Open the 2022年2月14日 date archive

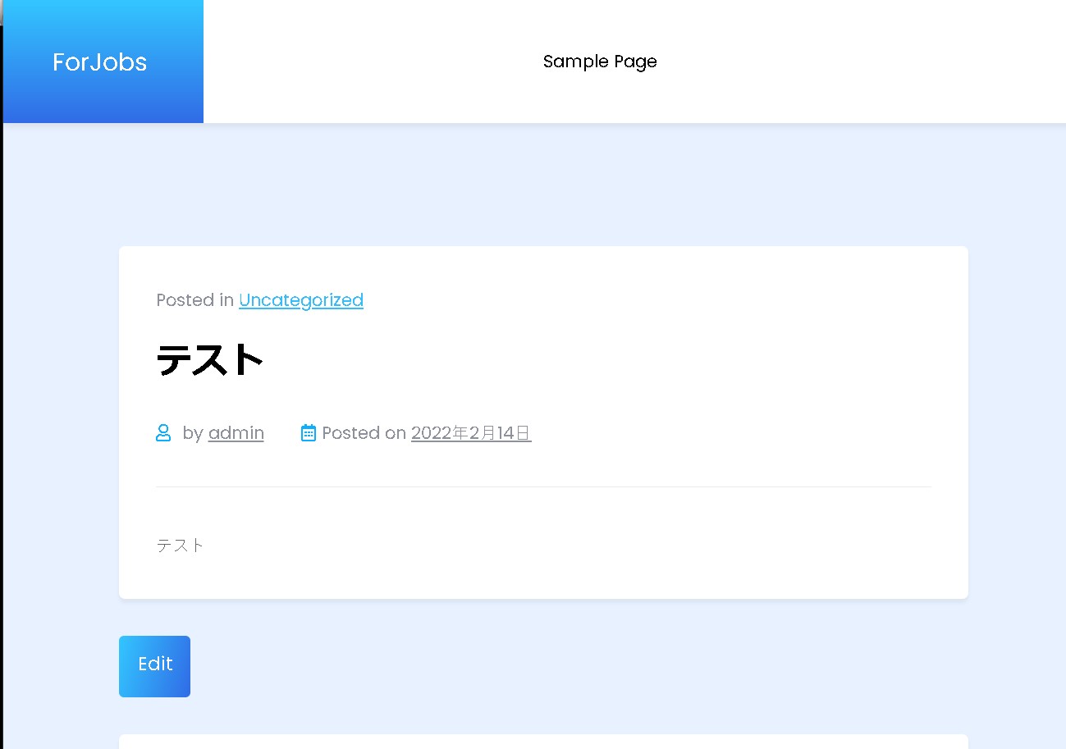coord(470,432)
